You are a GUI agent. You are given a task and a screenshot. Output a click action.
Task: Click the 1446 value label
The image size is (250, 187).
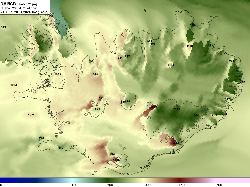[116, 160]
